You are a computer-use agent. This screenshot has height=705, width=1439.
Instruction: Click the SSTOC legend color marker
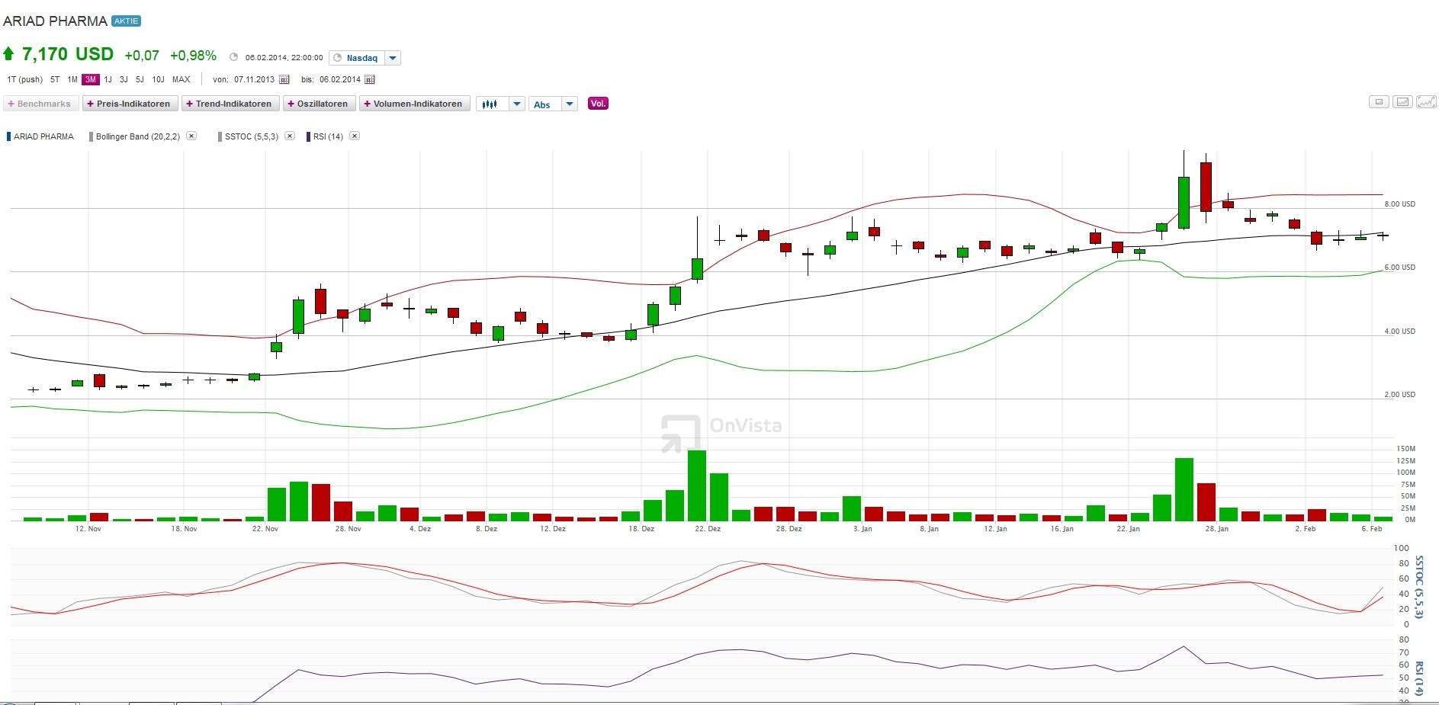[x=220, y=136]
